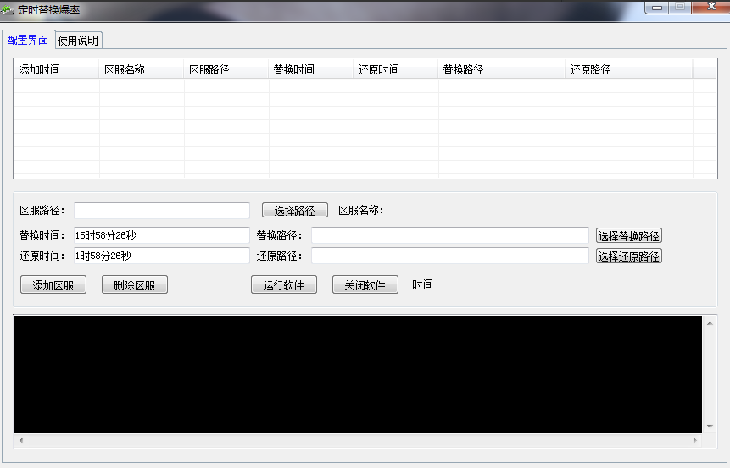Click the log panel scroll-up arrow
Screen dimensions: 730x468
tap(710, 323)
